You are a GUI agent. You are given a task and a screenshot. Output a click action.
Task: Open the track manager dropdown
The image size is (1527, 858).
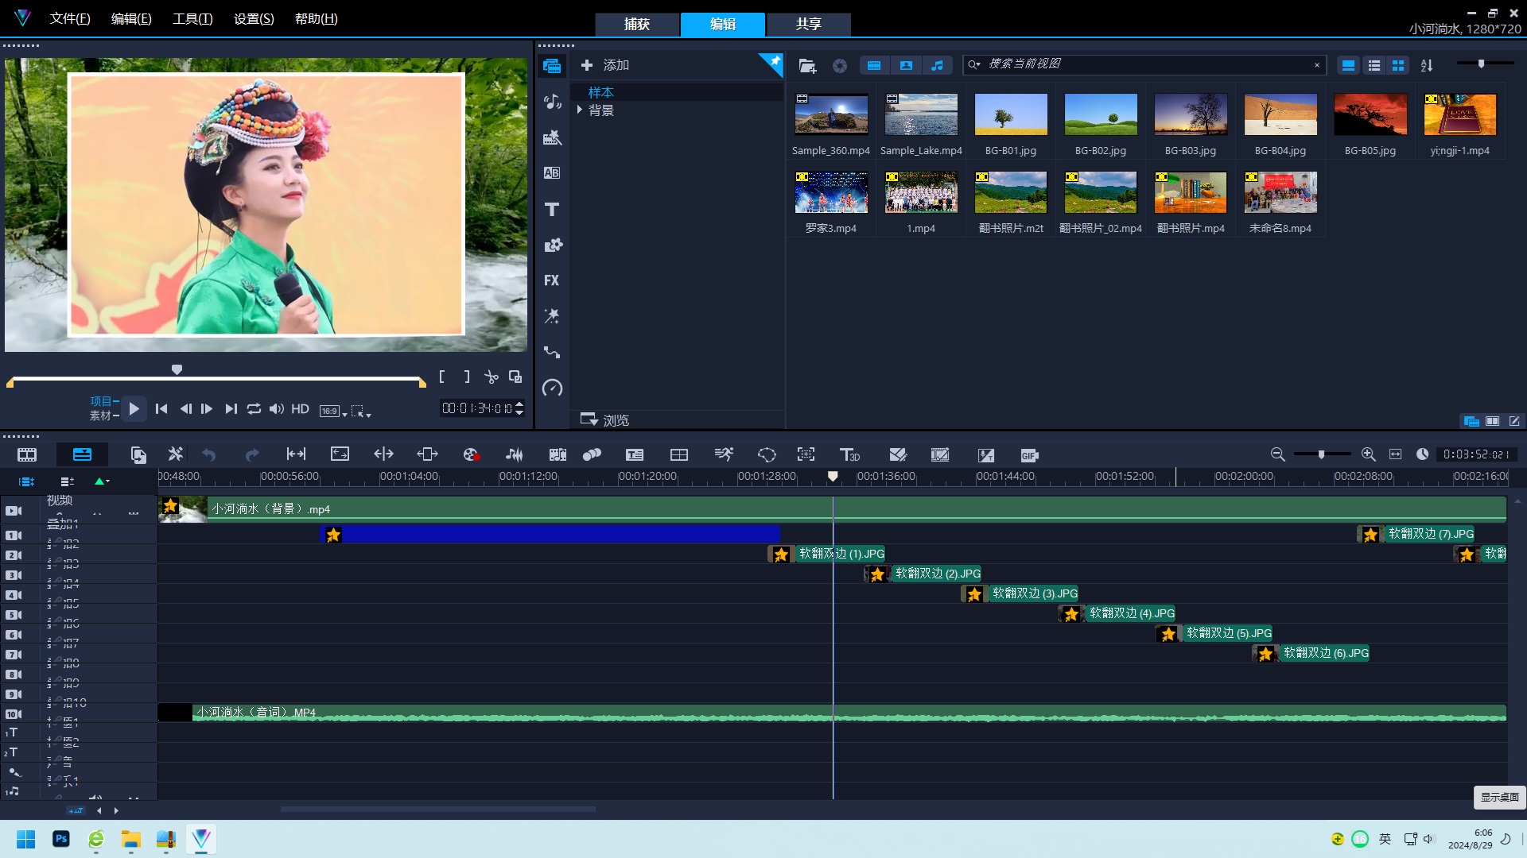coord(67,481)
